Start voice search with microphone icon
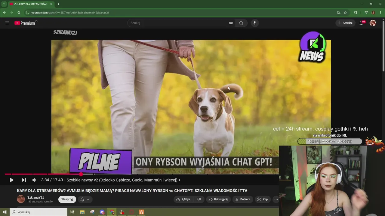This screenshot has width=385, height=216. 255,23
